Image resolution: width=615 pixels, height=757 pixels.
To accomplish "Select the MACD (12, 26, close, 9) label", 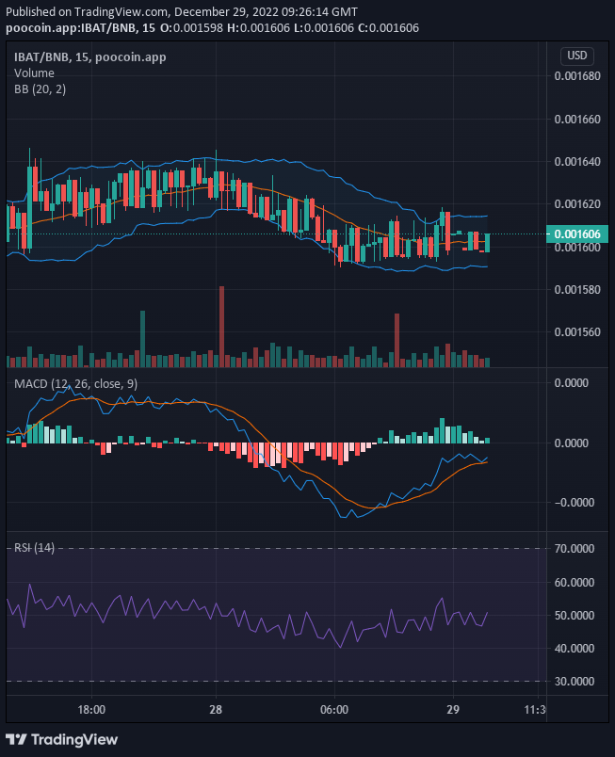I will tap(75, 384).
